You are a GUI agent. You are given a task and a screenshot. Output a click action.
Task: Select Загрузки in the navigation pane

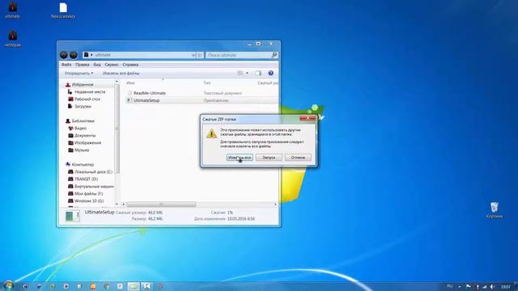pos(83,107)
